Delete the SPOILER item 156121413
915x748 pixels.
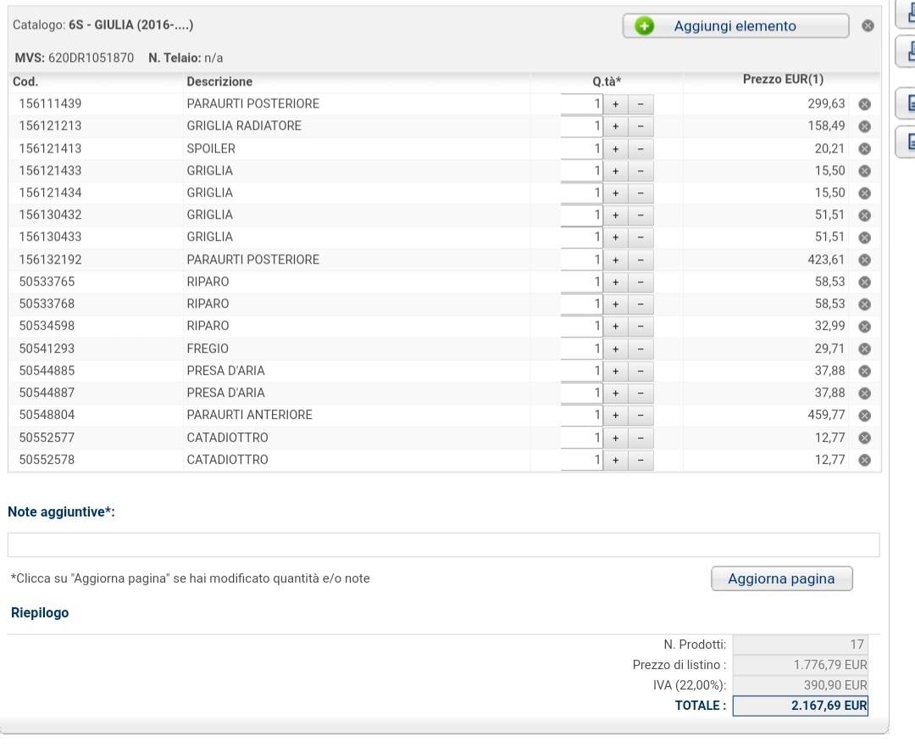pos(864,148)
